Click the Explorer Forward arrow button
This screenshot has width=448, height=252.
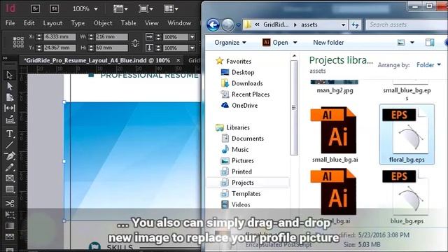(227, 25)
